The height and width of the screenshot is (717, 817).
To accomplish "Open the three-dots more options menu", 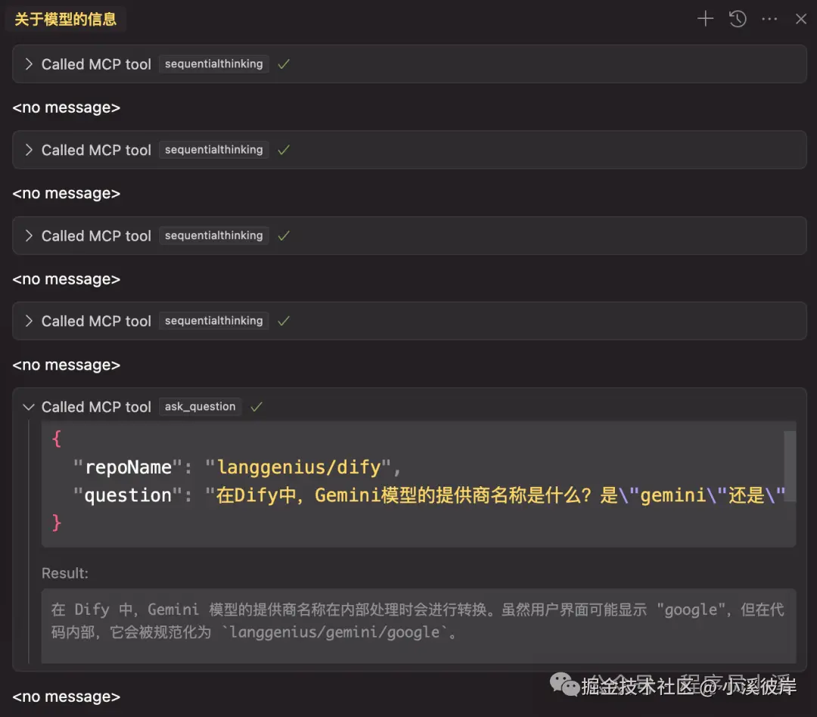I will point(769,19).
